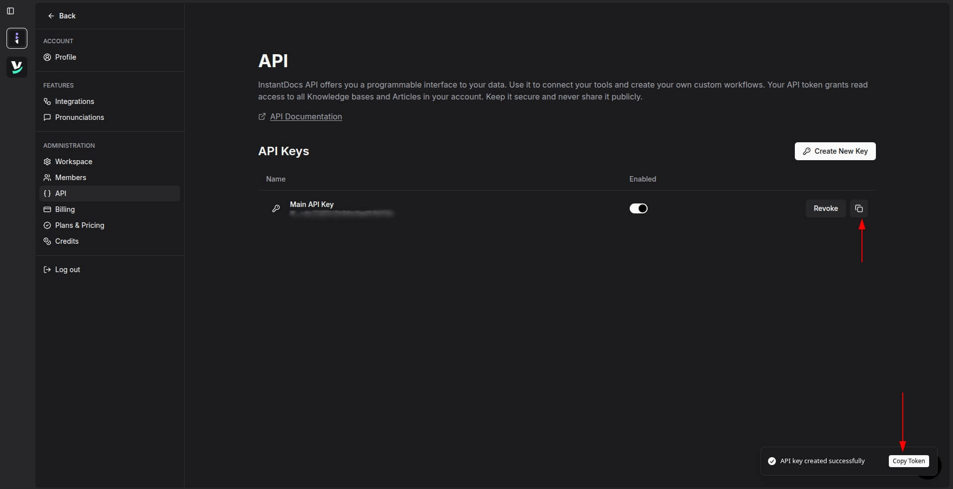Click the Credits sidebar entry
953x489 pixels.
66,241
